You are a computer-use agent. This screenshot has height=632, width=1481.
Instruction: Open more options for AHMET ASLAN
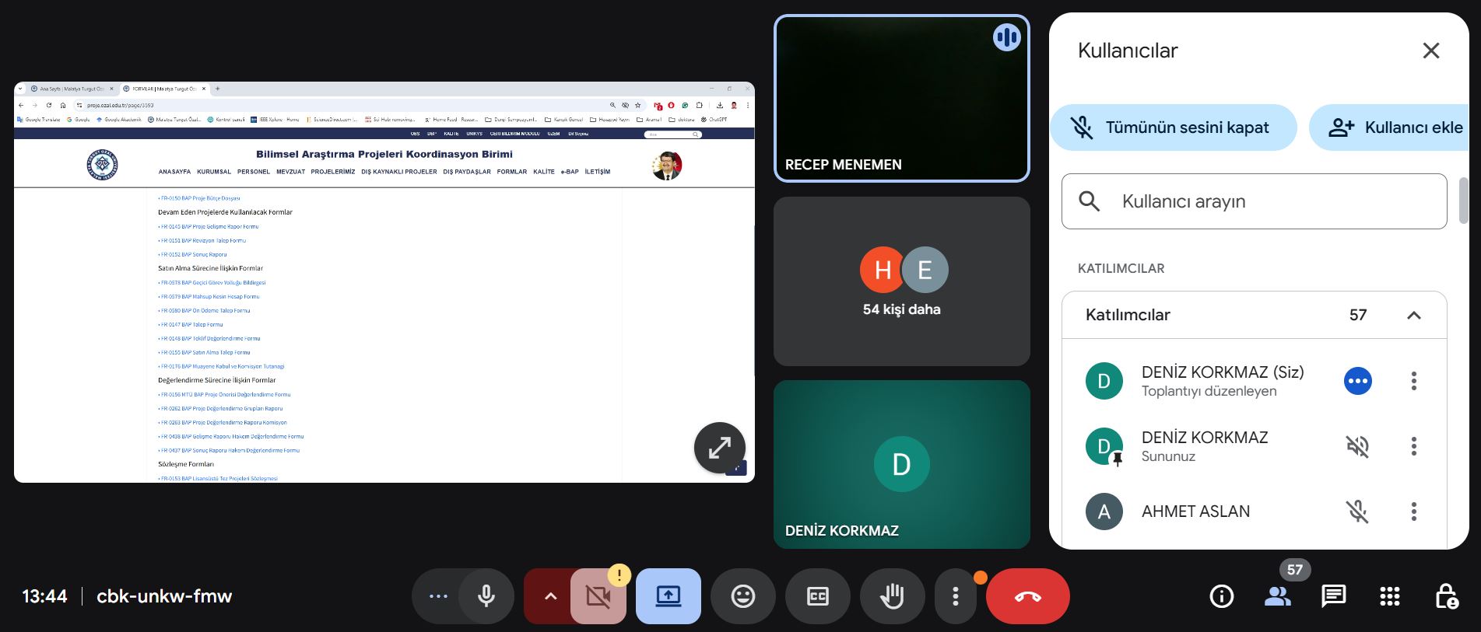tap(1413, 512)
